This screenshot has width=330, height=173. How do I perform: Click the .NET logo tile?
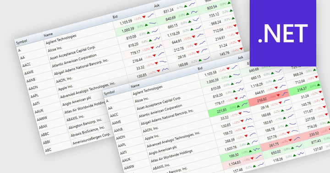(283, 33)
